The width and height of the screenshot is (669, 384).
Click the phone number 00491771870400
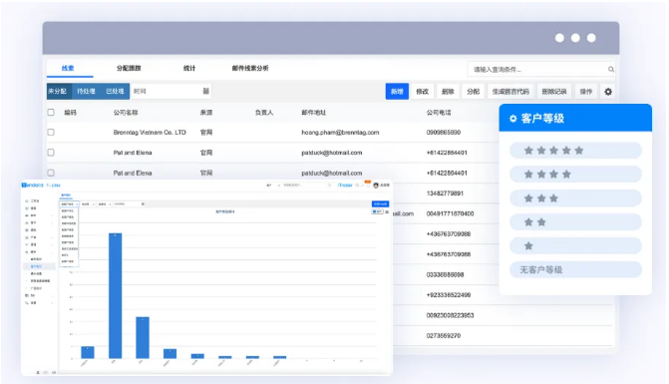click(450, 213)
